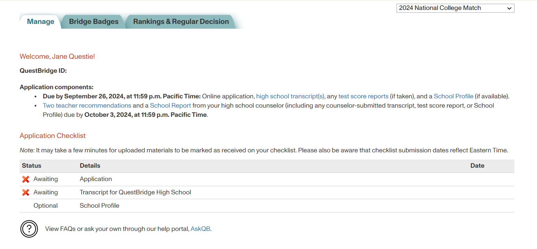The image size is (537, 249).
Task: Open Two teacher recommendations link
Action: coord(87,106)
